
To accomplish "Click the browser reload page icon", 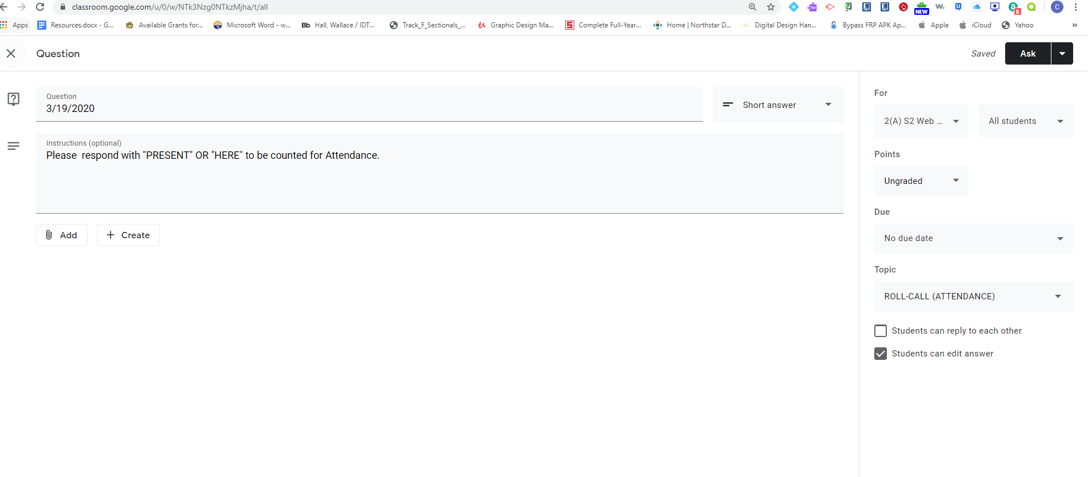I will point(40,7).
